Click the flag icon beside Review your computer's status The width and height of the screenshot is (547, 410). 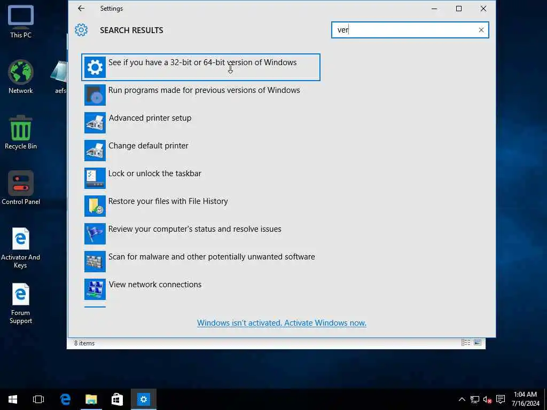coord(95,234)
